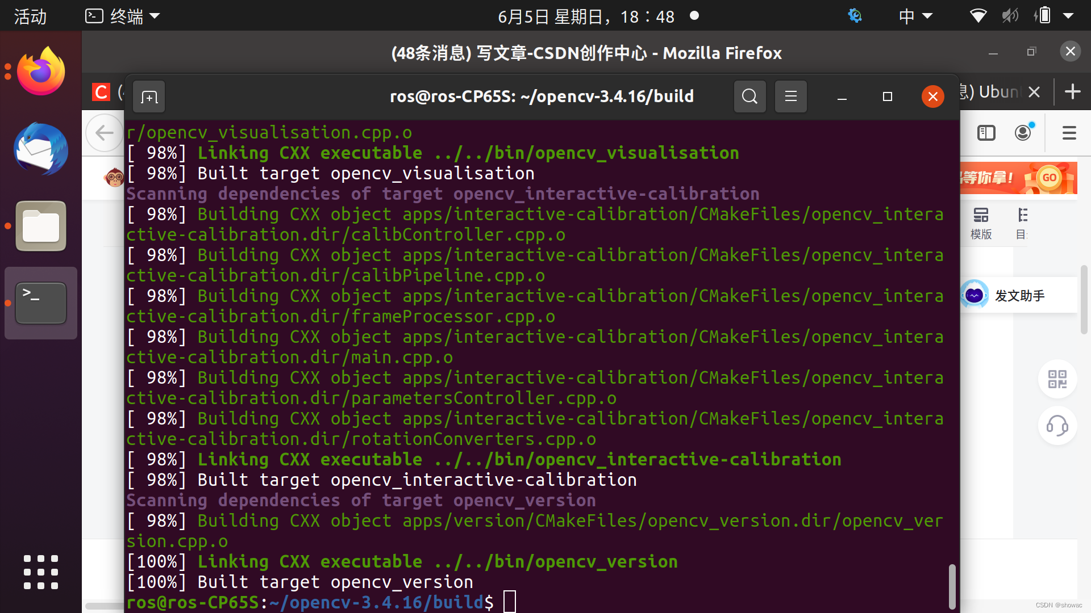The width and height of the screenshot is (1091, 613).
Task: Open the Files app from the dock
Action: (40, 225)
